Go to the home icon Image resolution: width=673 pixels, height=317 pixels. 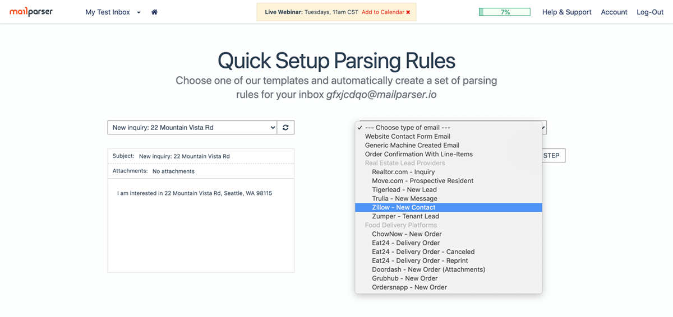click(155, 12)
